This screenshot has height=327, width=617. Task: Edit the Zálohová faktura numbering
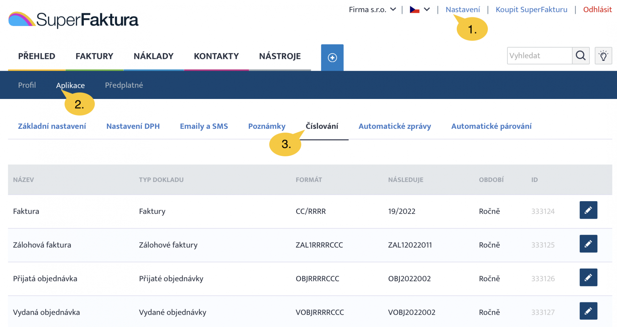point(588,244)
